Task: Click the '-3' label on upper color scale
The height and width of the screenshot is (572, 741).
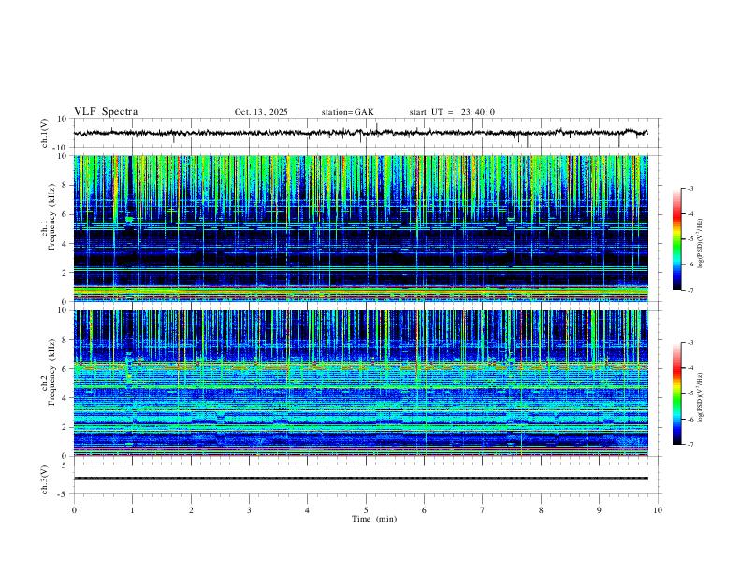Action: (x=690, y=188)
